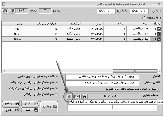The image size is (164, 117).
Task: Click the unsettled invoices icon (Alt+V)
Action: point(69,96)
